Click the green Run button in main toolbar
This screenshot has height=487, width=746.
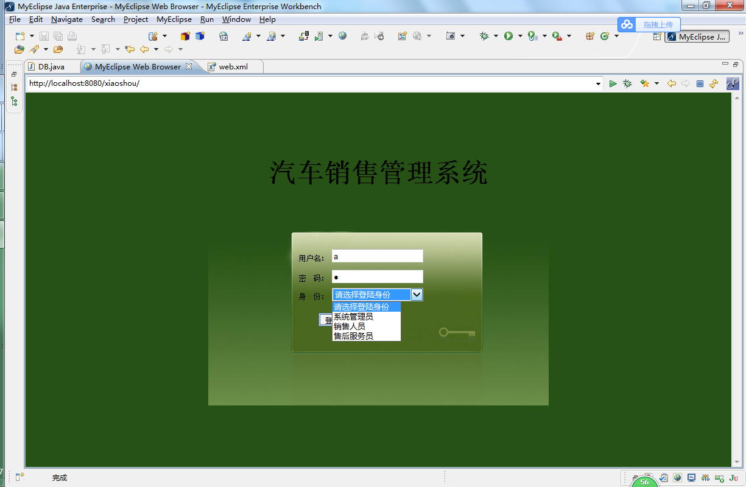[508, 37]
